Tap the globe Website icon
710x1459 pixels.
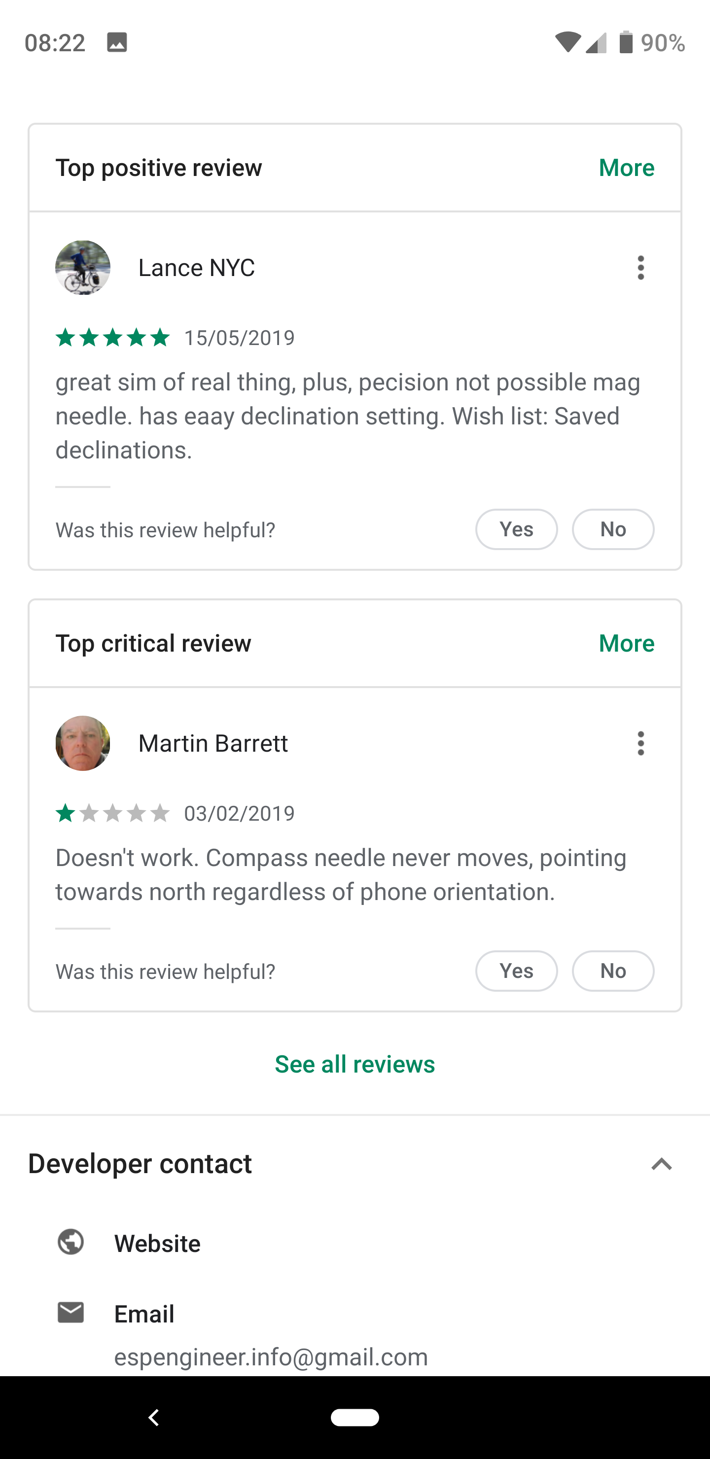pos(71,1243)
